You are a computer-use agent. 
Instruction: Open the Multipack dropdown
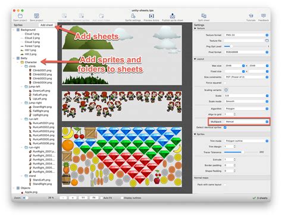click(x=246, y=122)
